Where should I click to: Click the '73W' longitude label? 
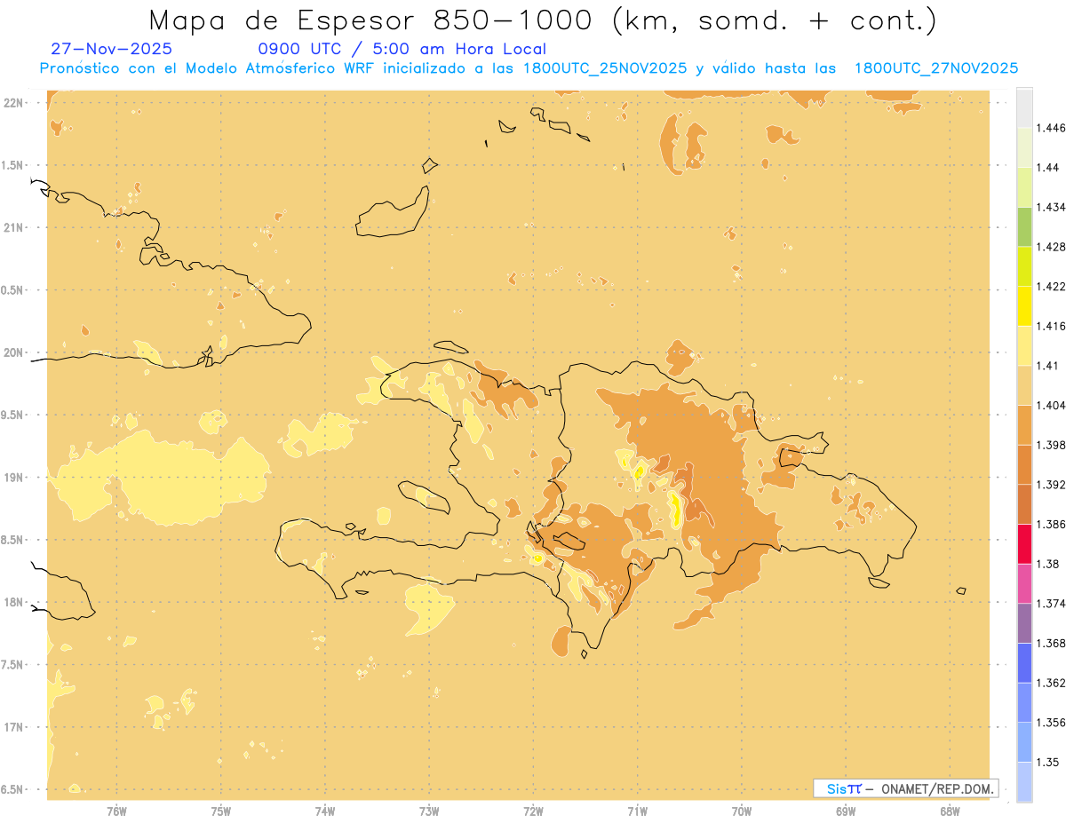coord(429,812)
